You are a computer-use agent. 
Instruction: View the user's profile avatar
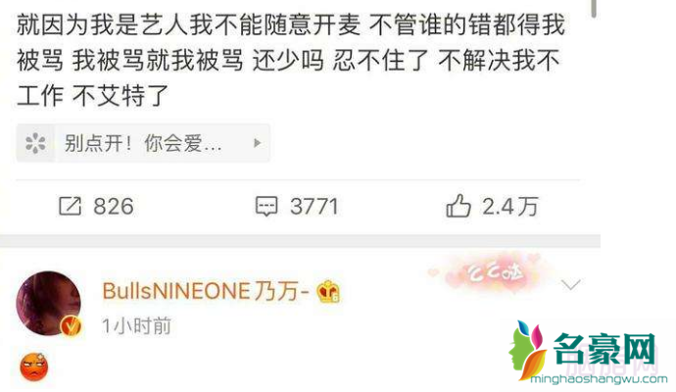(48, 303)
